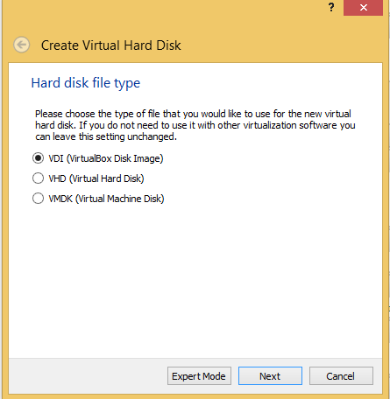Image resolution: width=390 pixels, height=399 pixels.
Task: Click the 'Please choose the type of file' line
Action: 193,114
